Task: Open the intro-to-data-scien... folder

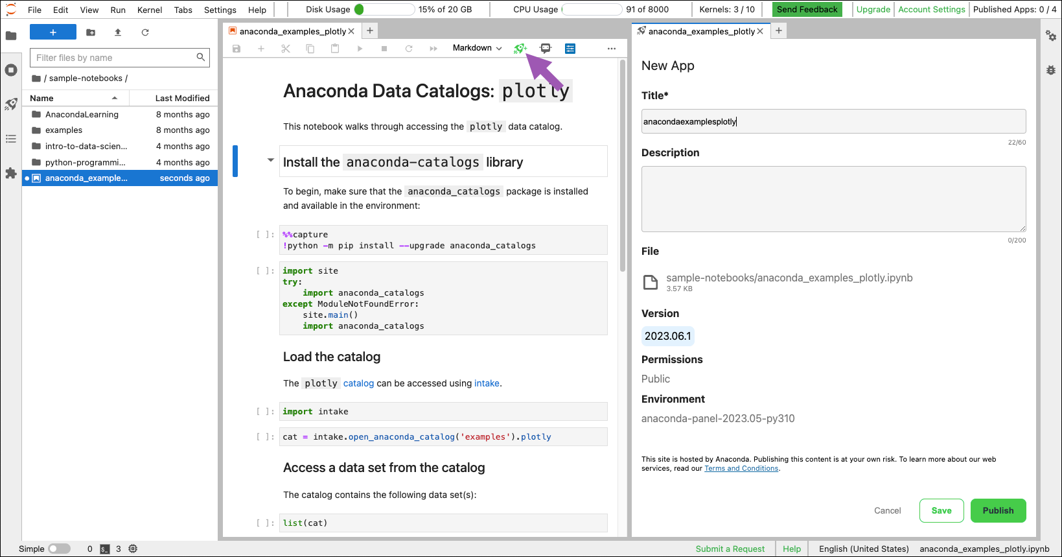Action: pos(120,146)
